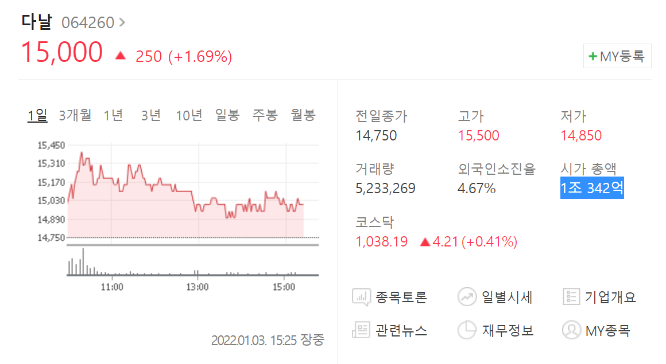Click the red up-triangle price change indicator
This screenshot has width=666, height=364.
121,55
